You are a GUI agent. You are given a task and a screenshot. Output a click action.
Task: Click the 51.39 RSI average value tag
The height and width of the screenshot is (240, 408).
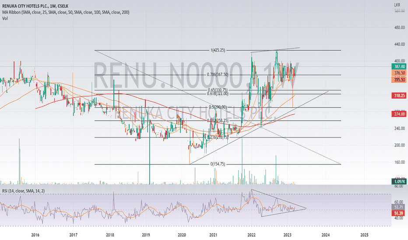399,213
